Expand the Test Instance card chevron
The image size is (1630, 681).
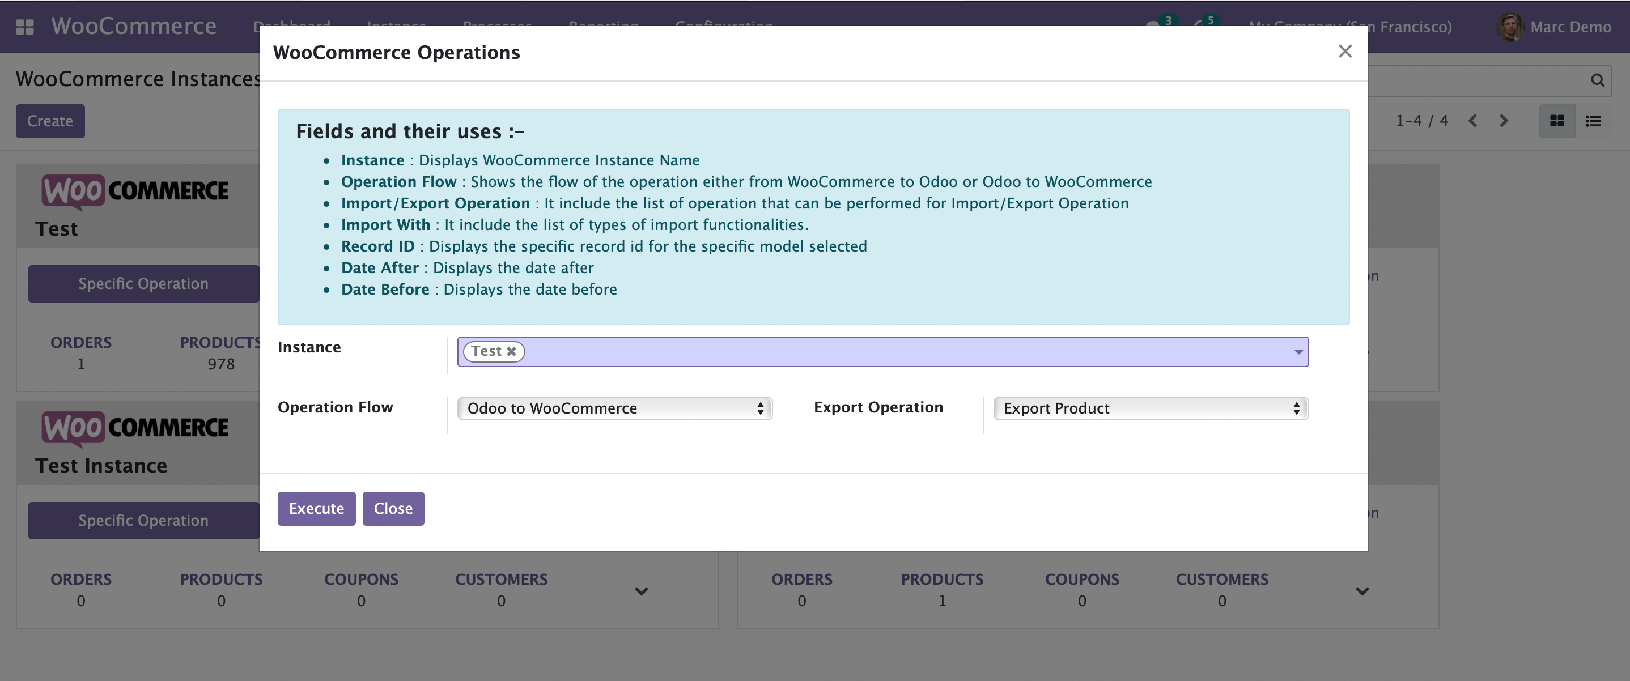(x=641, y=591)
